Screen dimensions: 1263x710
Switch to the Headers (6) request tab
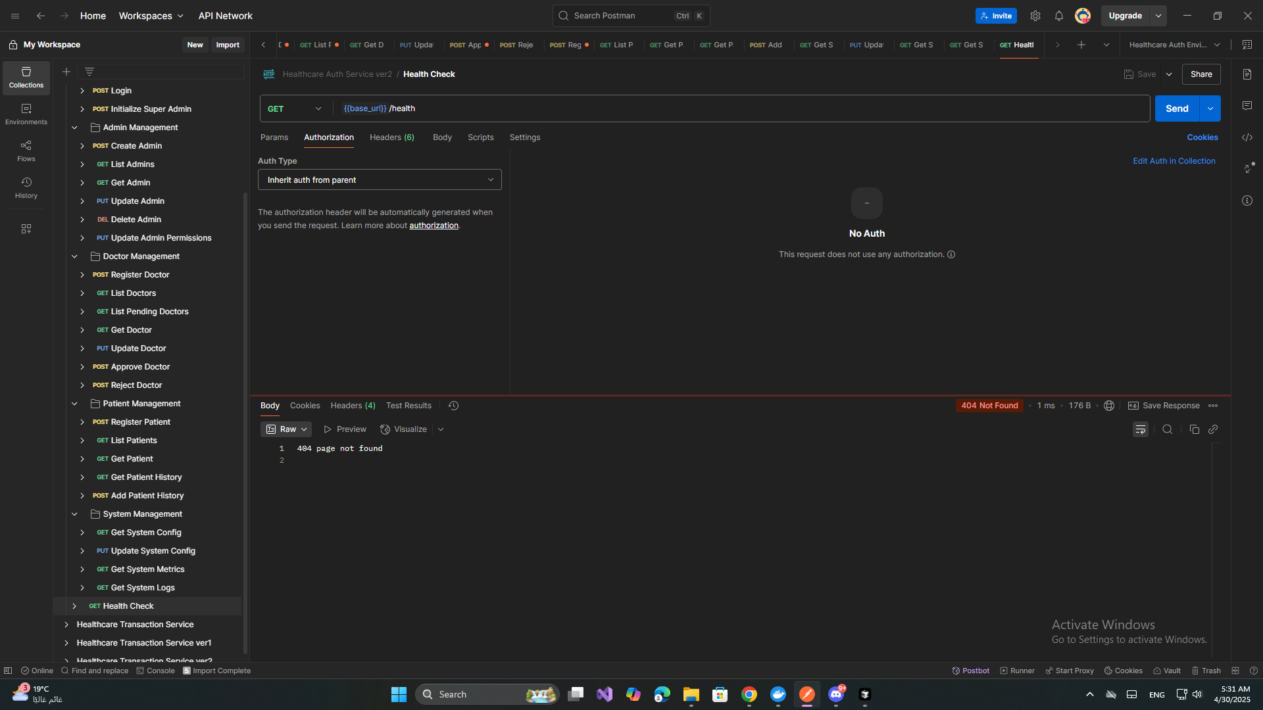pos(391,137)
